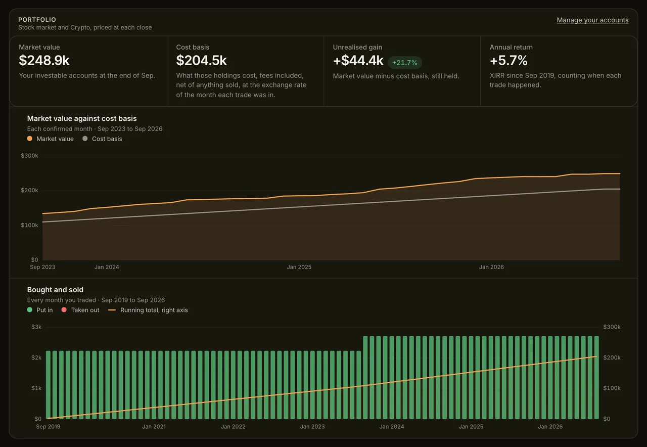
Task: Toggle the "Put in" legend entry
Action: (40, 310)
